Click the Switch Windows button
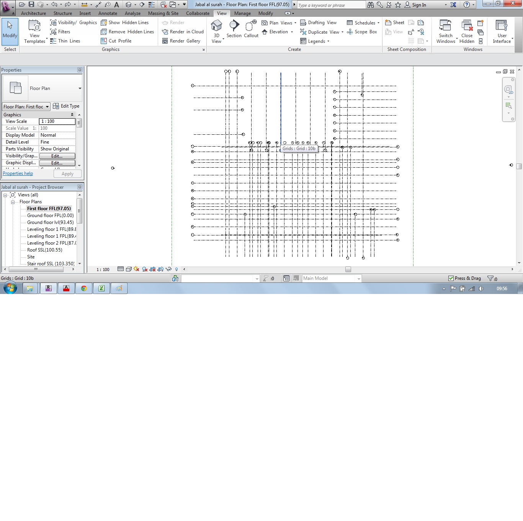 coord(446,31)
